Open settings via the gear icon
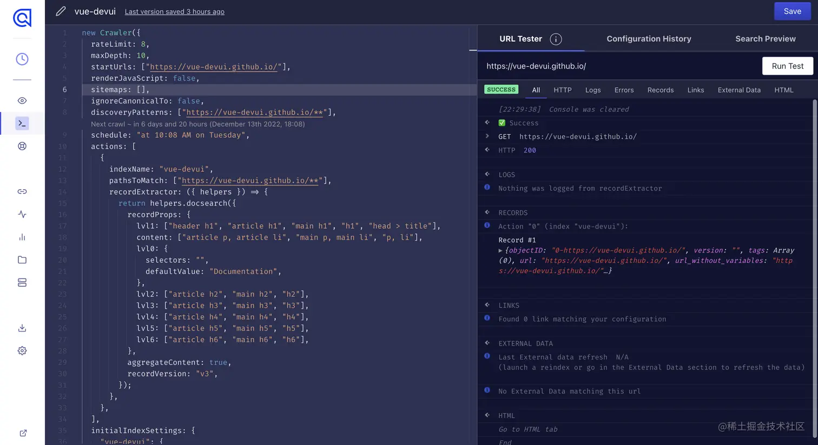818x445 pixels. pyautogui.click(x=22, y=350)
